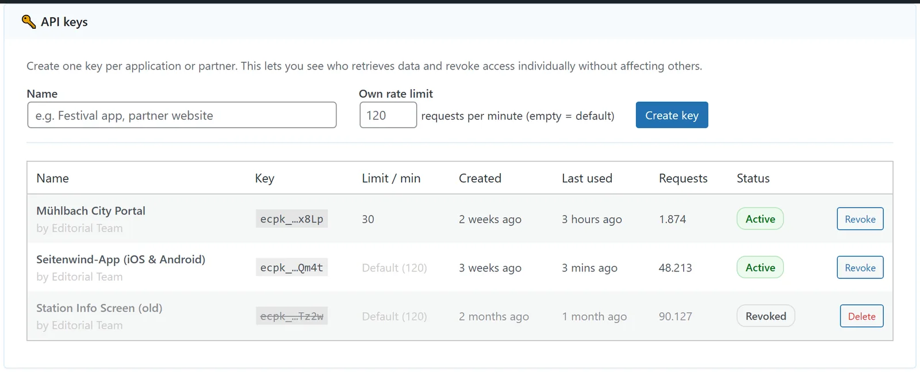Click the limit value 30
Viewport: 920px width, 372px height.
pyautogui.click(x=368, y=219)
